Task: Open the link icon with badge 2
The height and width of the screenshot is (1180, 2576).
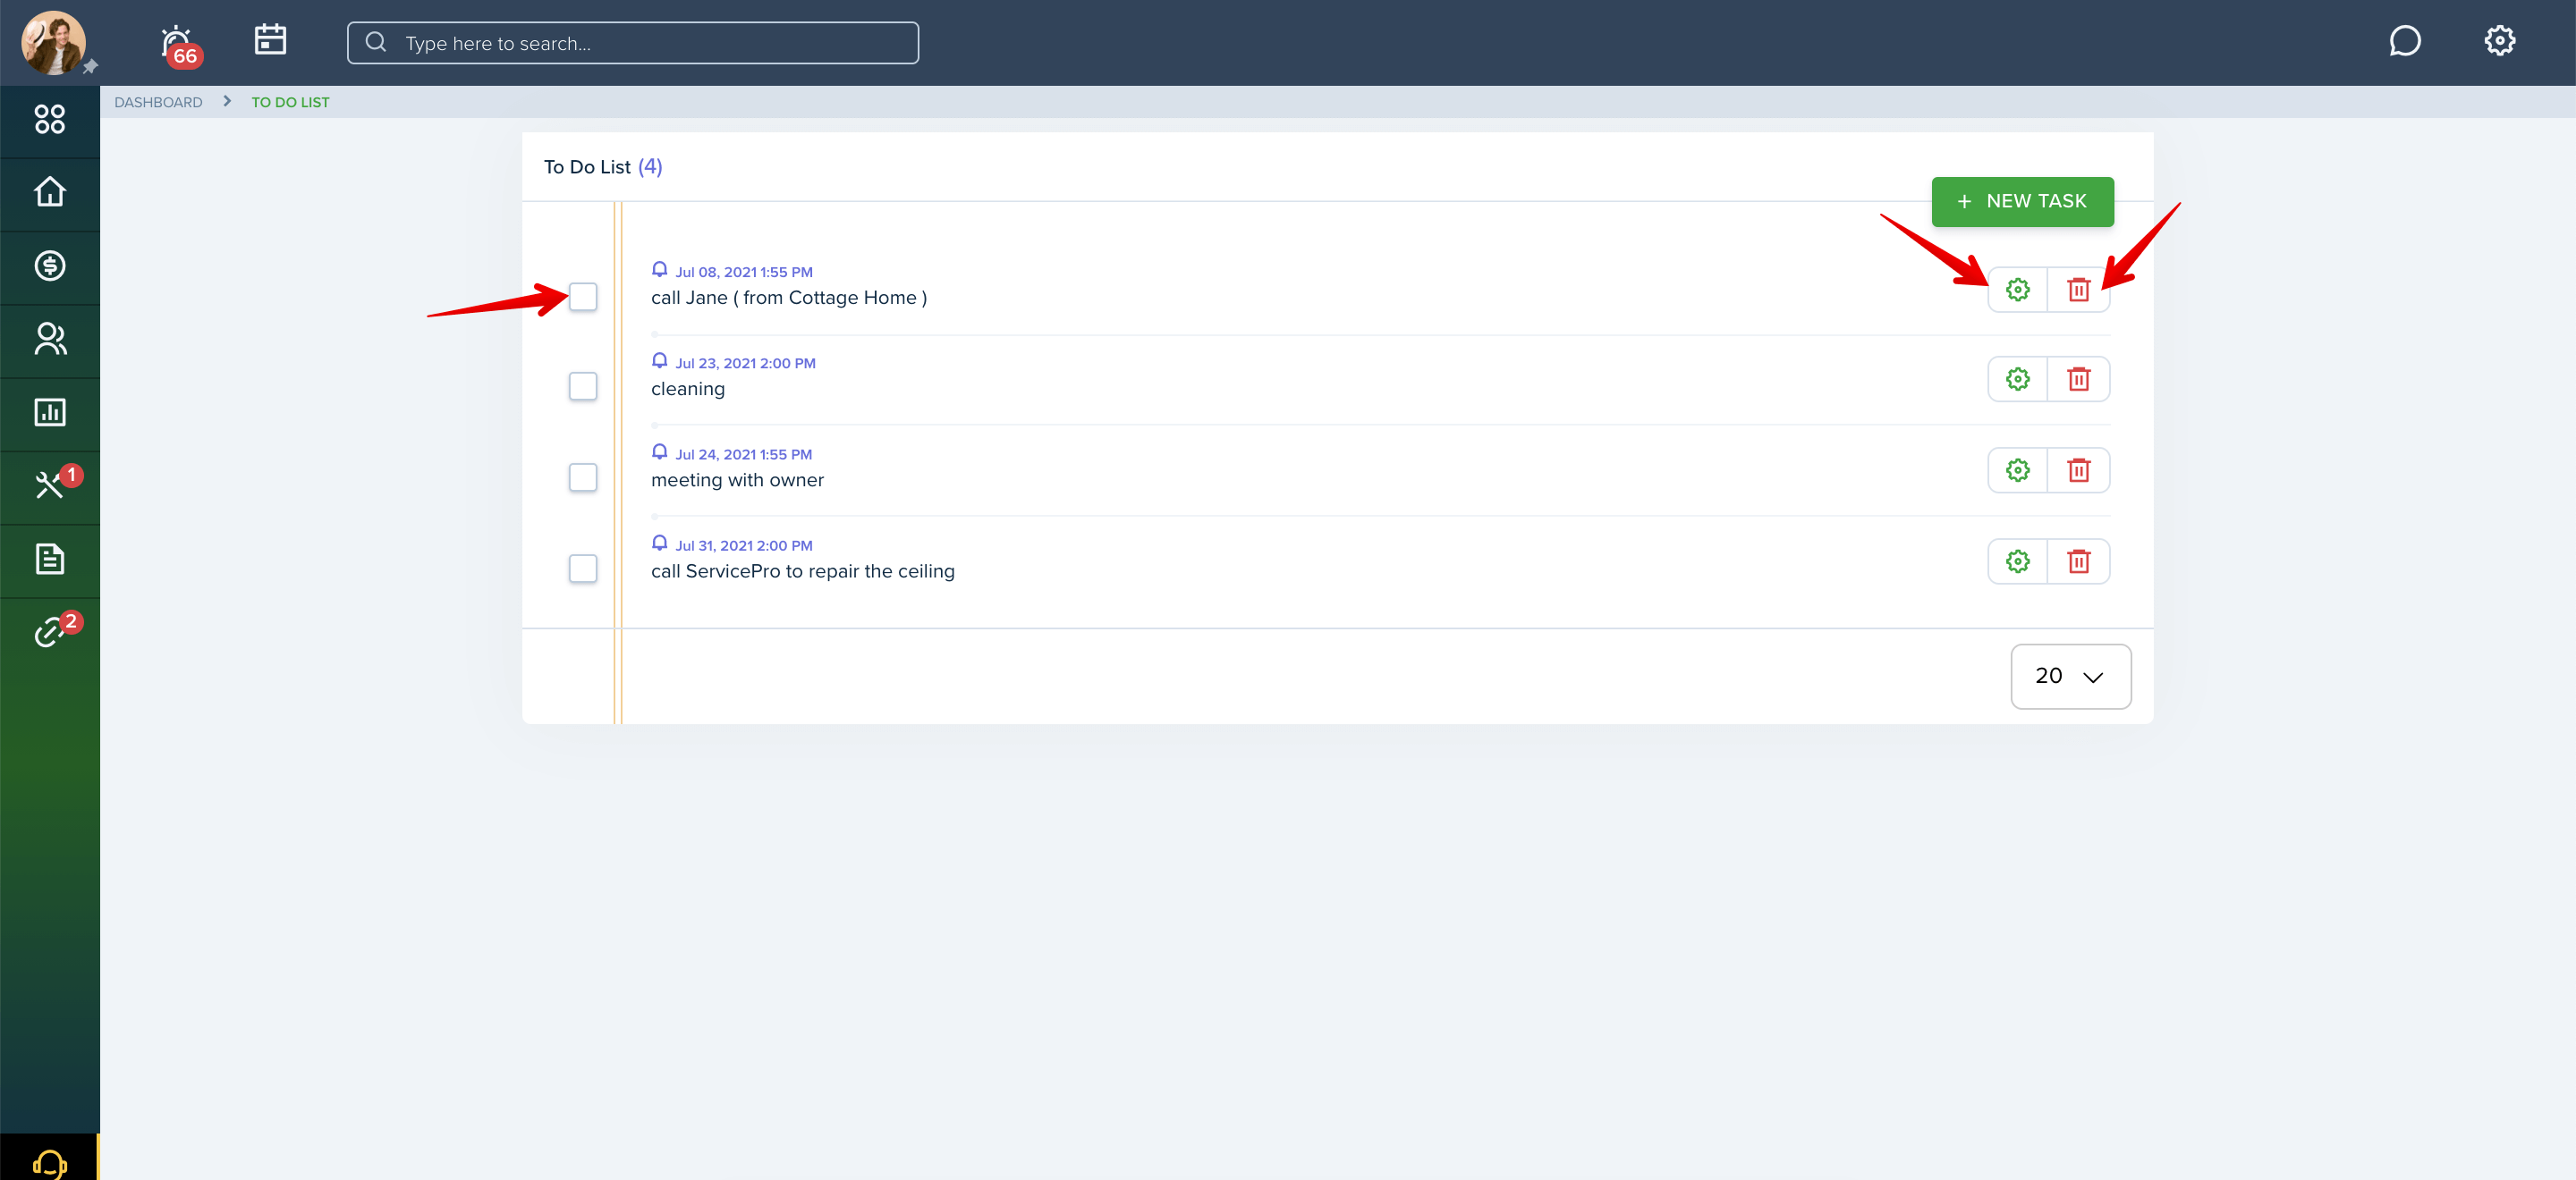Action: click(50, 631)
